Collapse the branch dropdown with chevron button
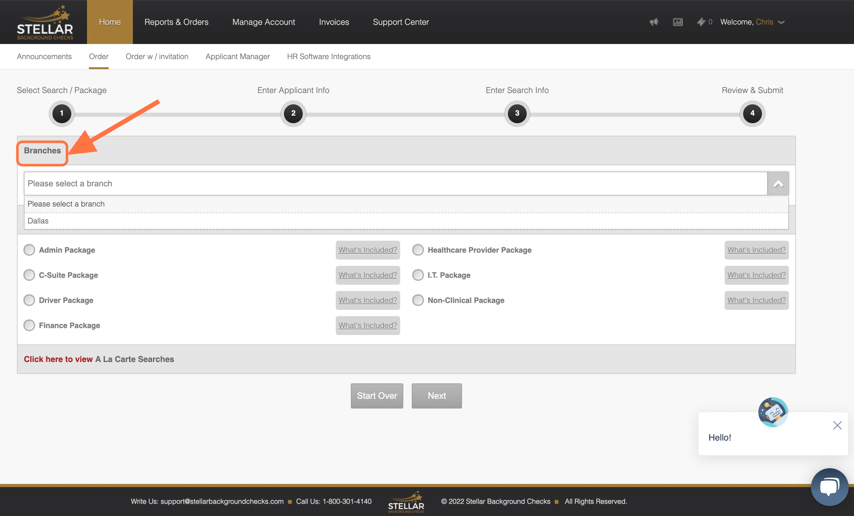This screenshot has width=854, height=516. (x=778, y=184)
